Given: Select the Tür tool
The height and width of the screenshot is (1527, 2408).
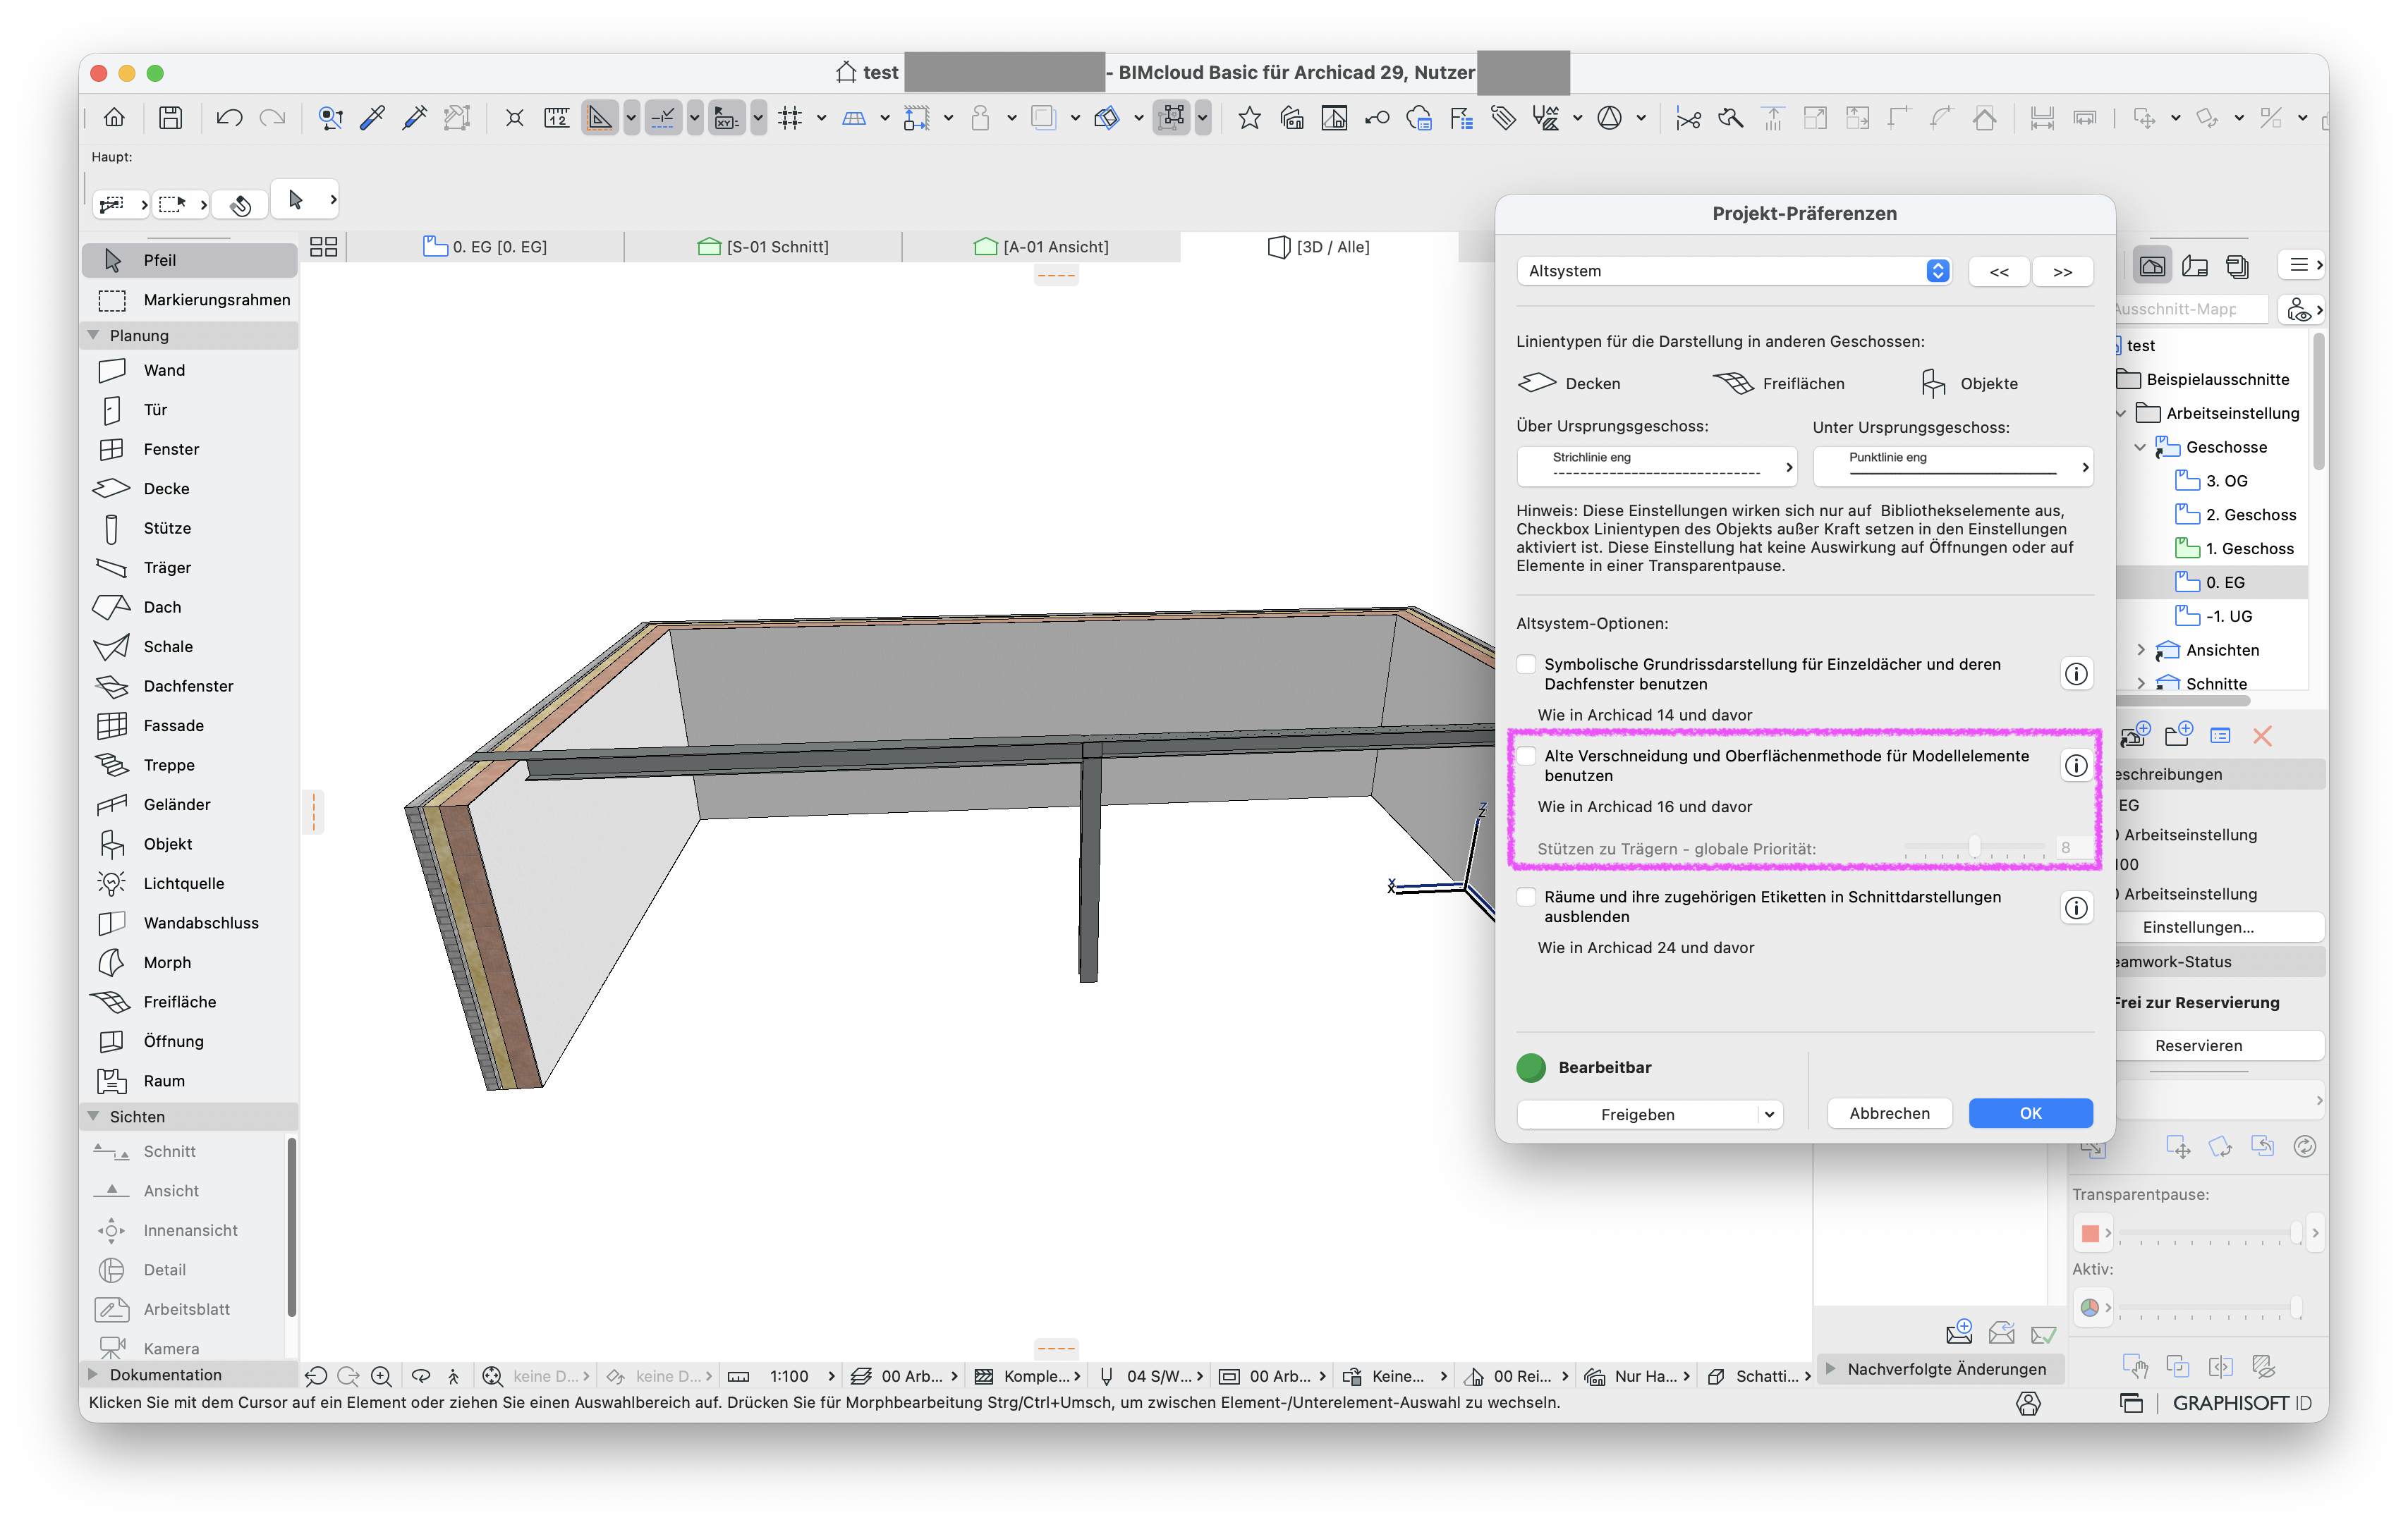Looking at the screenshot, I should pyautogui.click(x=189, y=410).
